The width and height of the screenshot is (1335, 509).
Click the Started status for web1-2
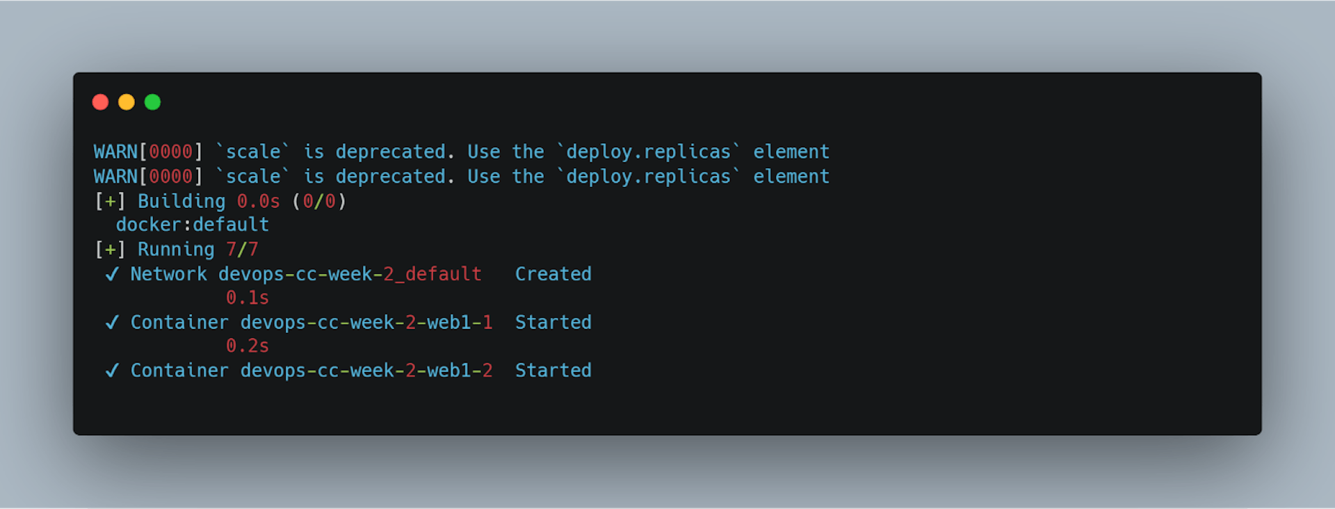553,371
